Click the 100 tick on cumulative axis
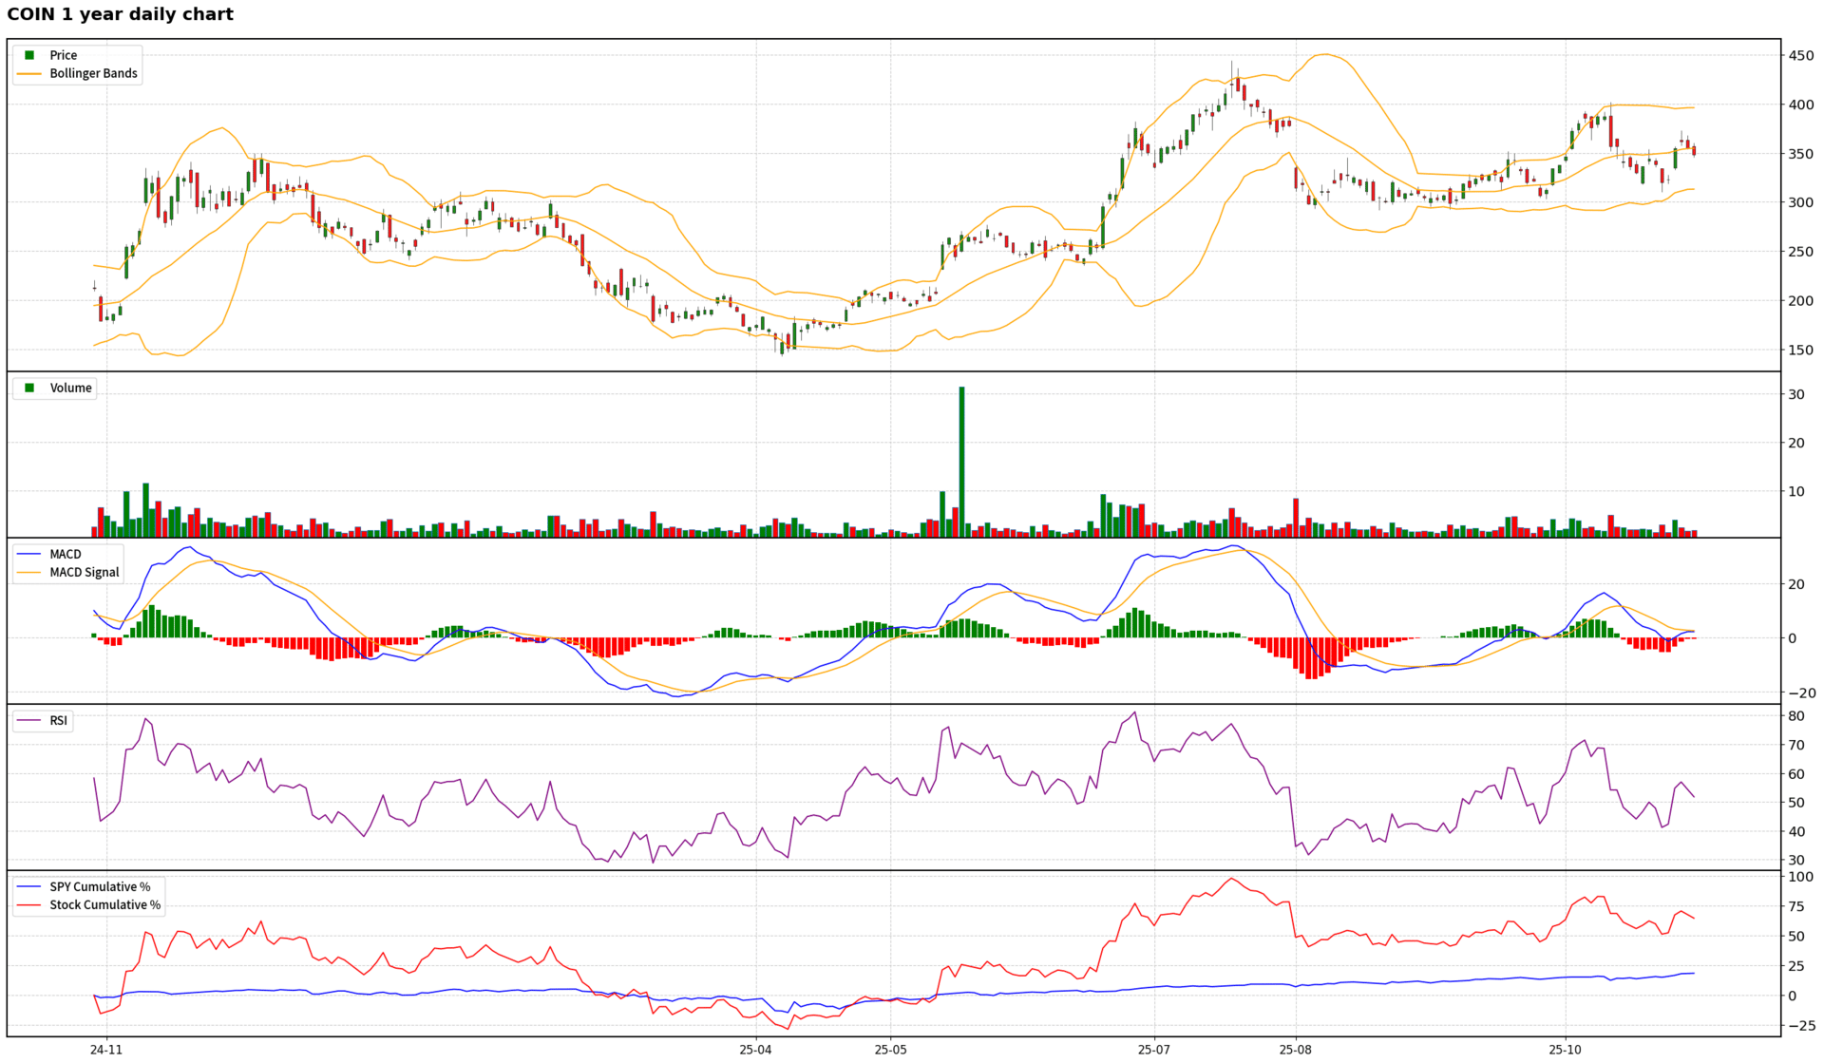Image resolution: width=1824 pixels, height=1063 pixels. click(x=1800, y=877)
